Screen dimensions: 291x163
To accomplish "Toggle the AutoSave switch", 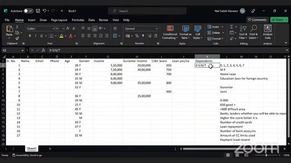I will [29, 11].
